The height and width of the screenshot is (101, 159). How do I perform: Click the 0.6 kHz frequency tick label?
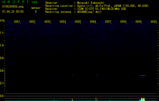(x=2, y=96)
